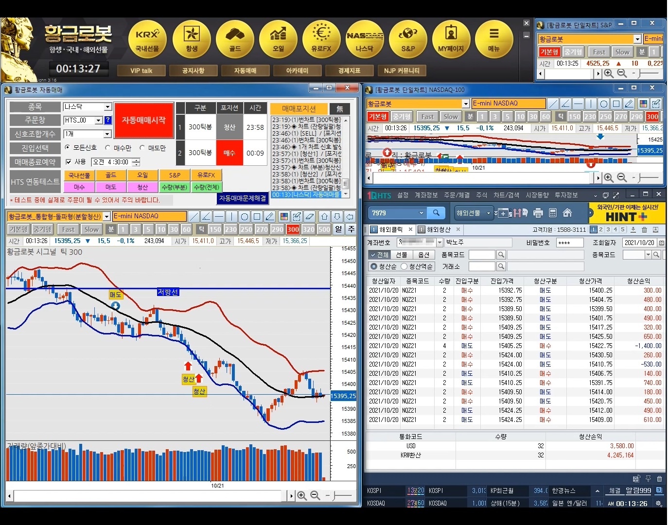
Task: Open 황금로봇 dropdown in NASDAQ-100 chart window
Action: pyautogui.click(x=466, y=104)
